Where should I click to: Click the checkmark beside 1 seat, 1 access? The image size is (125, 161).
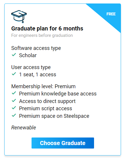coord(14,74)
